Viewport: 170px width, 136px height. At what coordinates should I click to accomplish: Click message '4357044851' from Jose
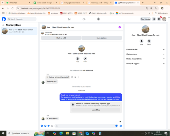coord(52,118)
